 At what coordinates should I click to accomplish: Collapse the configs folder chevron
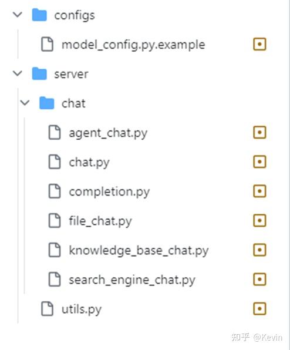point(18,15)
